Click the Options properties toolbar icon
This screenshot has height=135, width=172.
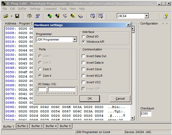pyautogui.click(x=37, y=16)
